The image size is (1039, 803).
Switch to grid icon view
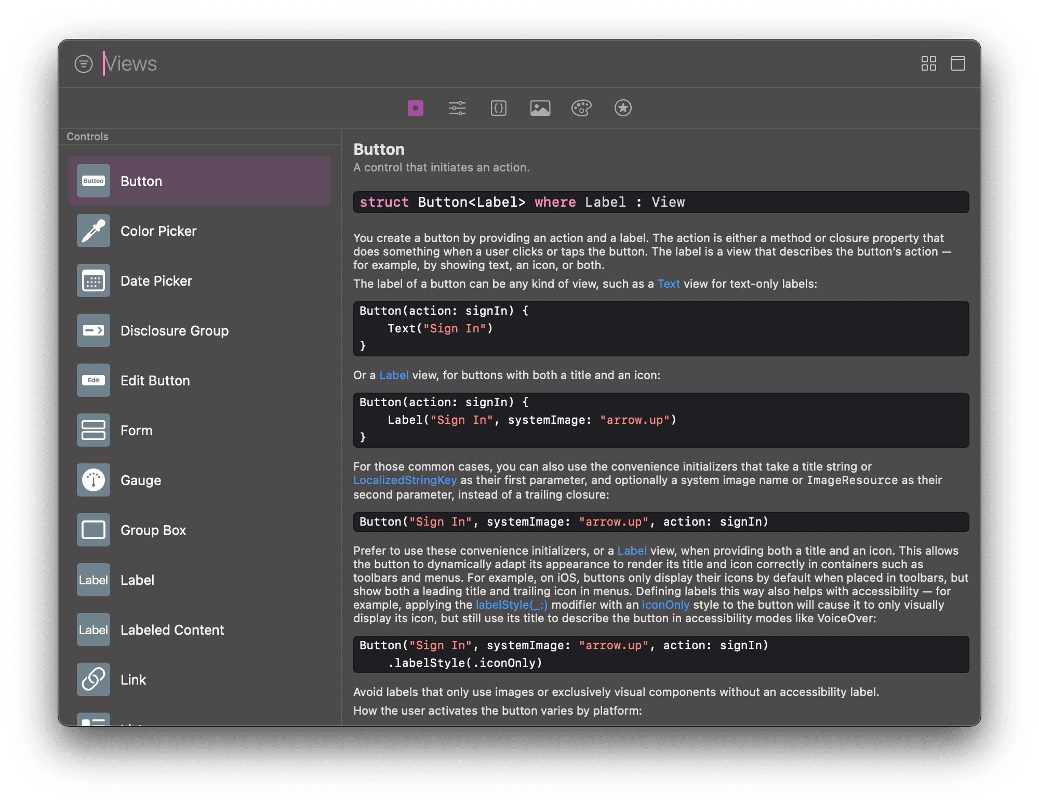point(928,63)
